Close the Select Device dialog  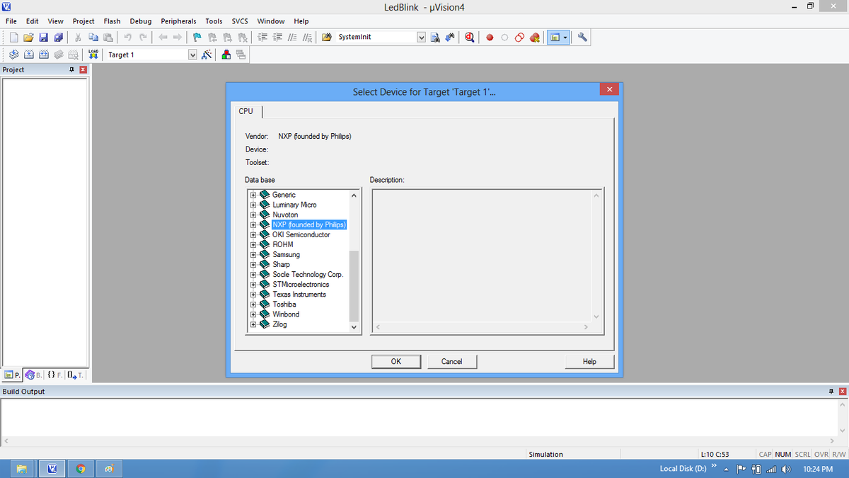(608, 89)
